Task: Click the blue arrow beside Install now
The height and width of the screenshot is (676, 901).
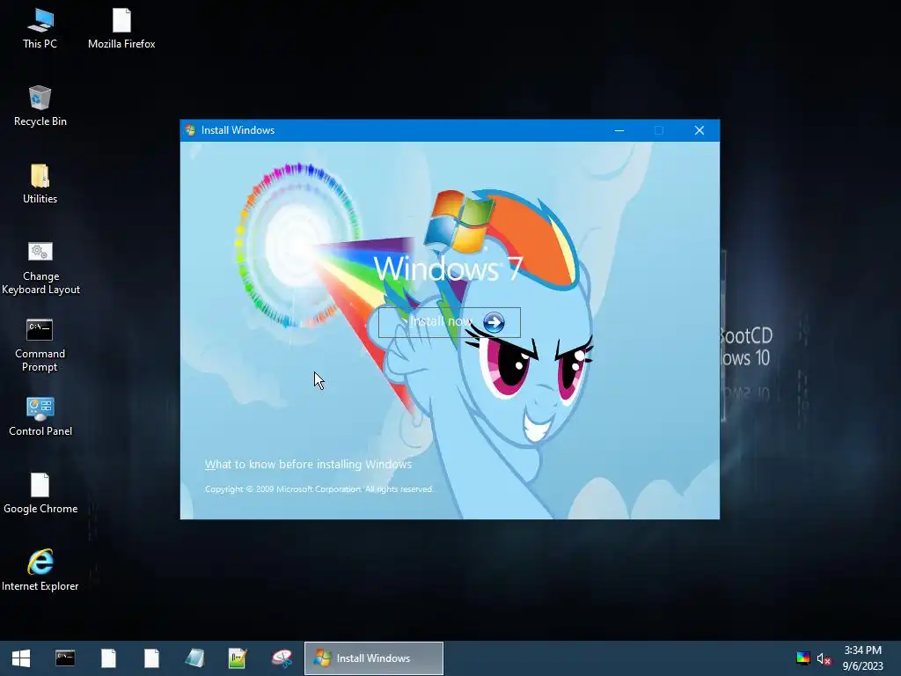Action: pos(494,322)
